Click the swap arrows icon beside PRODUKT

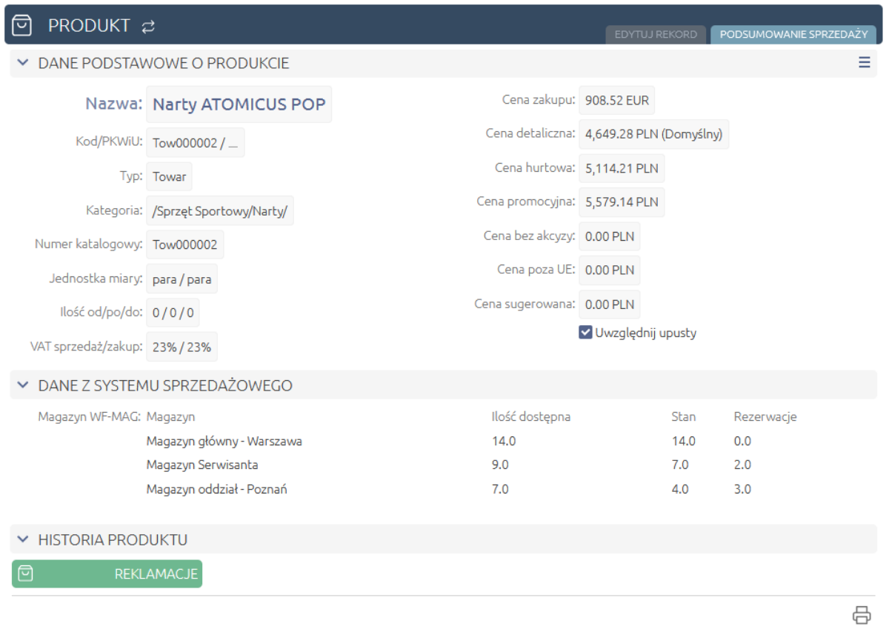click(x=148, y=27)
